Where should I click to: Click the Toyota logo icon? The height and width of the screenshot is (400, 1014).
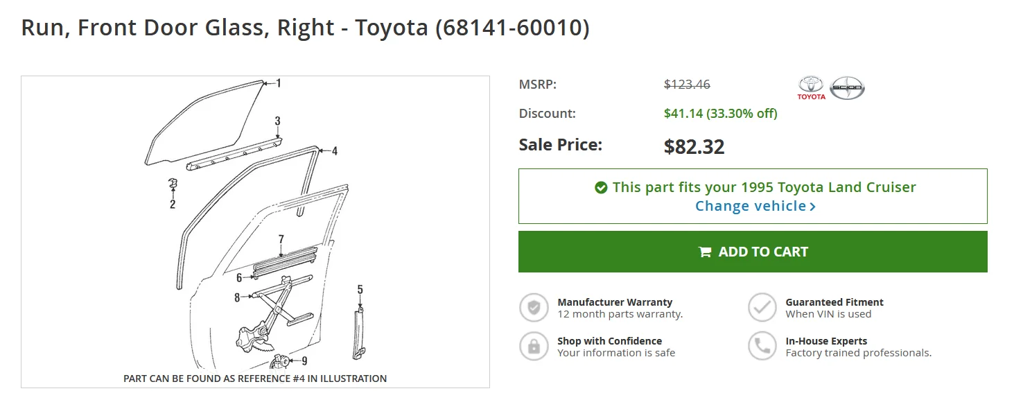click(x=811, y=88)
